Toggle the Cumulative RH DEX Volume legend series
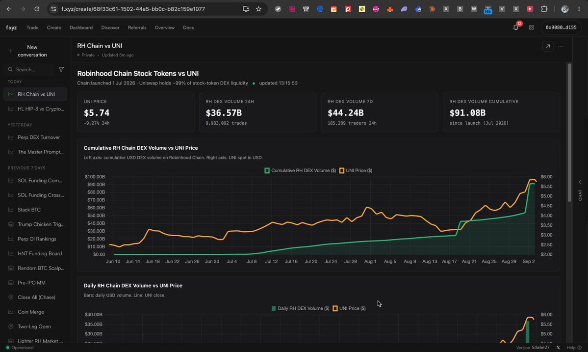This screenshot has width=588, height=352. click(x=300, y=170)
